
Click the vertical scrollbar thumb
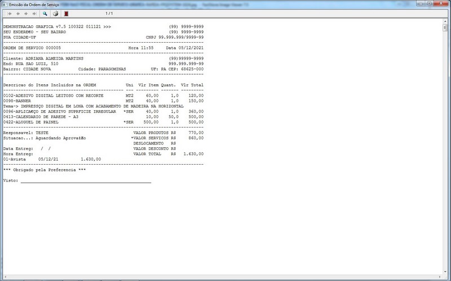pyautogui.click(x=445, y=28)
